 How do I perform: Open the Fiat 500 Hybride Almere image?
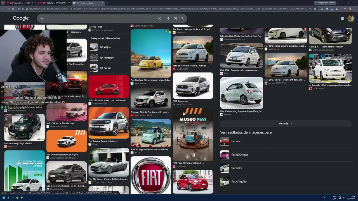(286, 65)
